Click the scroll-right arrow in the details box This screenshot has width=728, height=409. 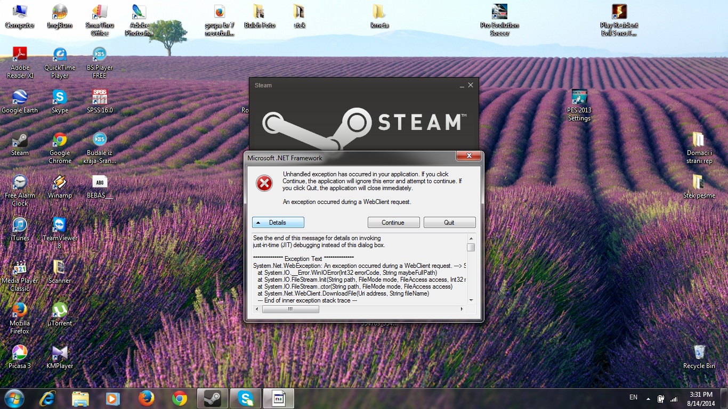tap(462, 309)
